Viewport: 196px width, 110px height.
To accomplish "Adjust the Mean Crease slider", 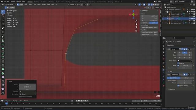I will coord(149,35).
